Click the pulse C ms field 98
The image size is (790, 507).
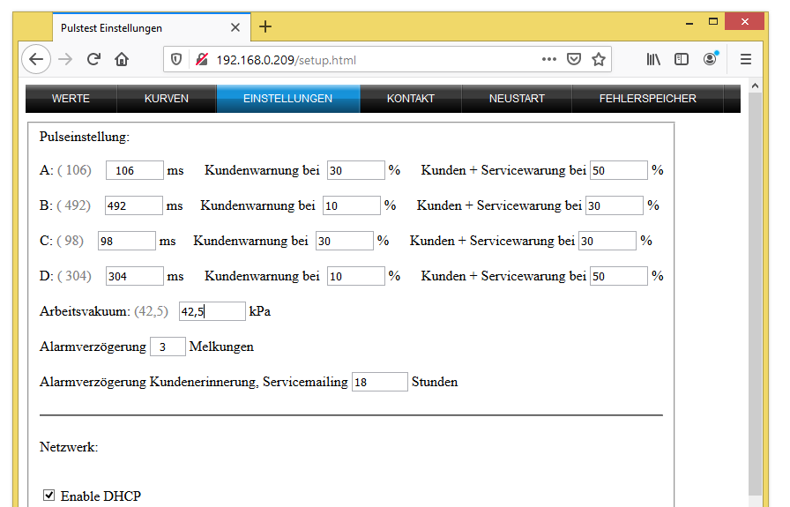pos(126,241)
